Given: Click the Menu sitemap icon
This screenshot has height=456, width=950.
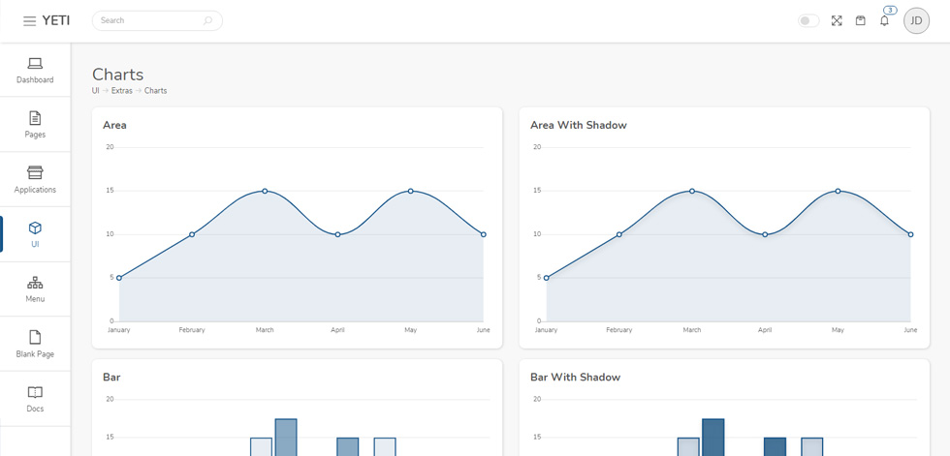Looking at the screenshot, I should tap(35, 283).
